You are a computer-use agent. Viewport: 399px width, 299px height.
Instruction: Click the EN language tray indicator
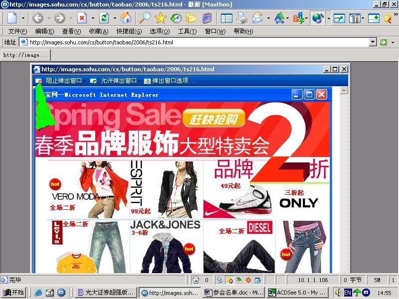347,293
